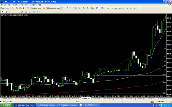Open a new chart from toolbar
Image resolution: width=172 pixels, height=107 pixels.
[x=2, y=8]
